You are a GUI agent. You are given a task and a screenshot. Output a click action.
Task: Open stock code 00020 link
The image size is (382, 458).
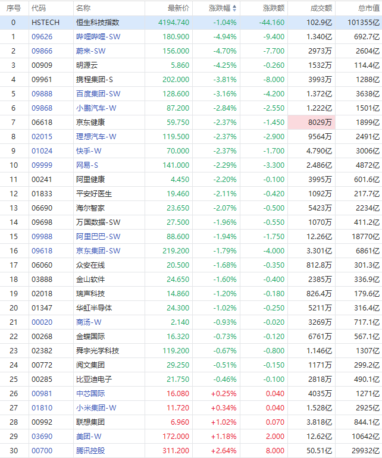tap(42, 322)
